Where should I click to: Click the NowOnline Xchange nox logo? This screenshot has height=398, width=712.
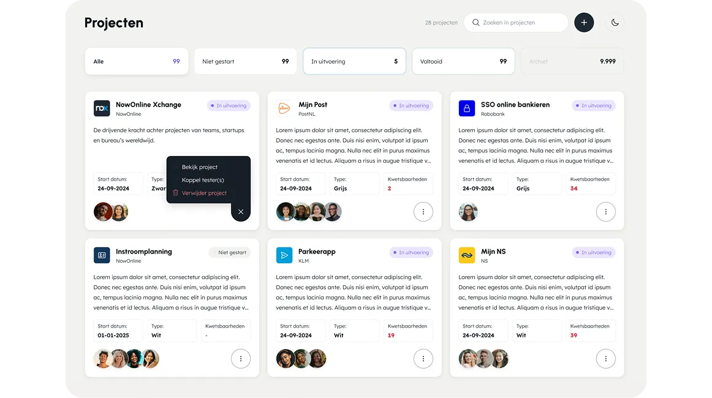pyautogui.click(x=101, y=108)
